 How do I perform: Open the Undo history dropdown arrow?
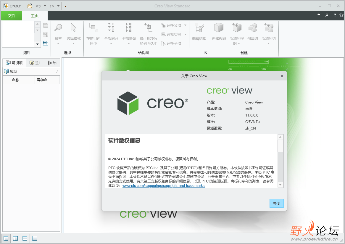click(x=45, y=6)
